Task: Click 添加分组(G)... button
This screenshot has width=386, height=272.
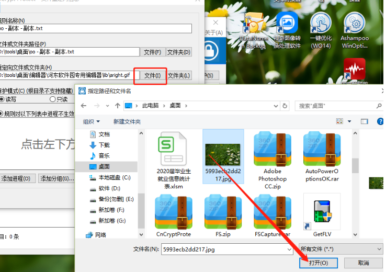Action: 56,178
